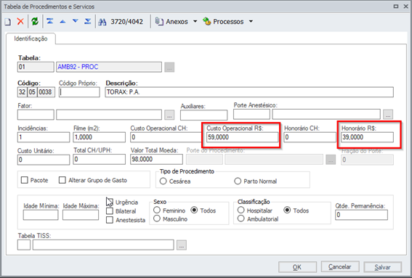Select the Cesárea radio button

tap(163, 181)
